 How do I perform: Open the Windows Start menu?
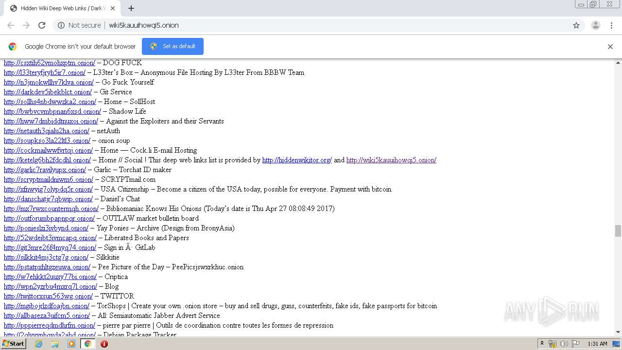(13, 344)
